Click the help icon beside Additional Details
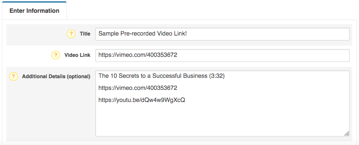The image size is (359, 145). (x=14, y=76)
